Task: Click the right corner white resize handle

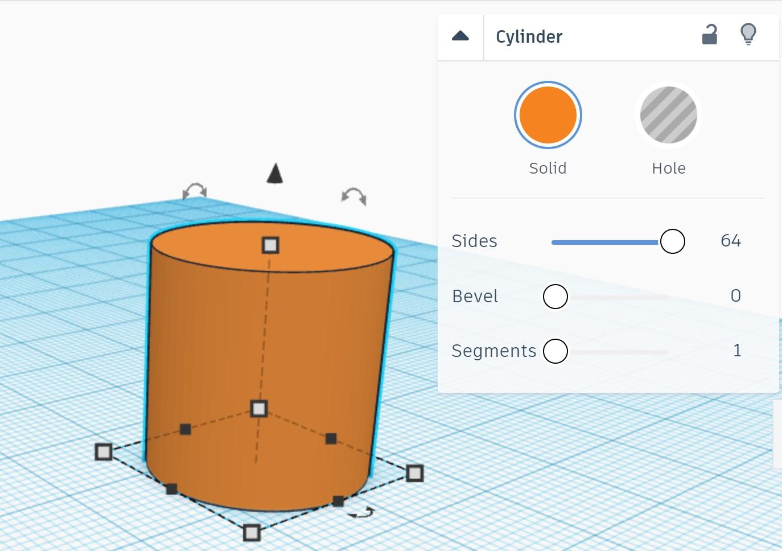Action: [x=415, y=473]
